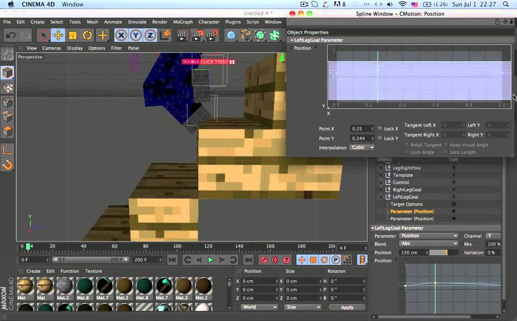Activate the Rotate tool in top toolbar
Image resolution: width=517 pixels, height=321 pixels.
(x=87, y=35)
